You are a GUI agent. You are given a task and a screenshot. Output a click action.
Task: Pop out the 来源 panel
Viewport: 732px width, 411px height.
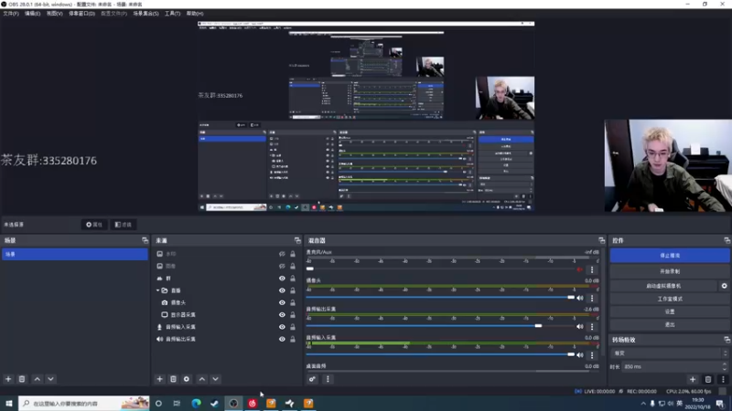point(297,240)
